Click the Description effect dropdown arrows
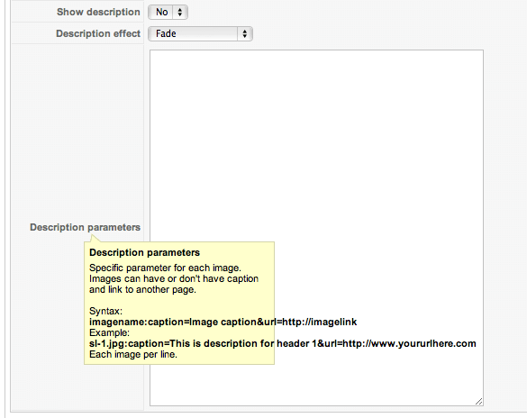This screenshot has width=527, height=418. tap(245, 33)
